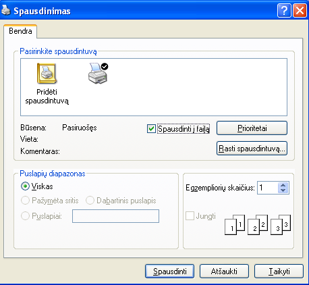Decrease copies count with down arrow
This screenshot has height=285, width=309.
pyautogui.click(x=283, y=190)
